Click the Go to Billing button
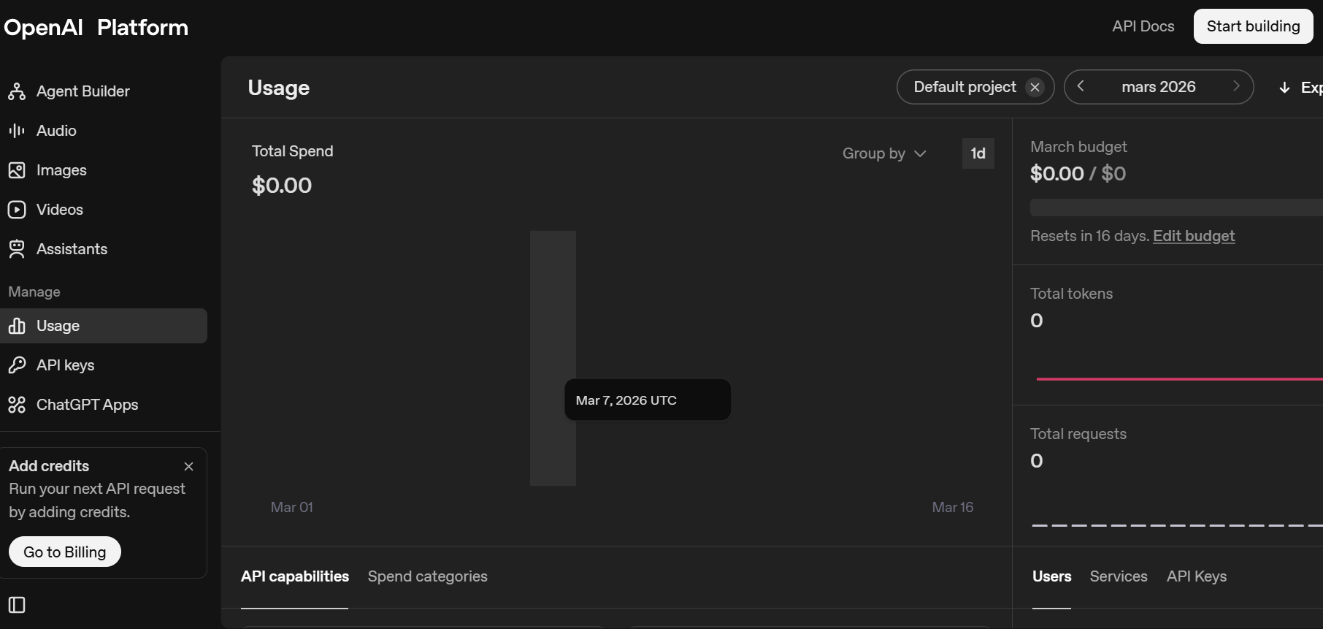The image size is (1323, 629). 65,552
